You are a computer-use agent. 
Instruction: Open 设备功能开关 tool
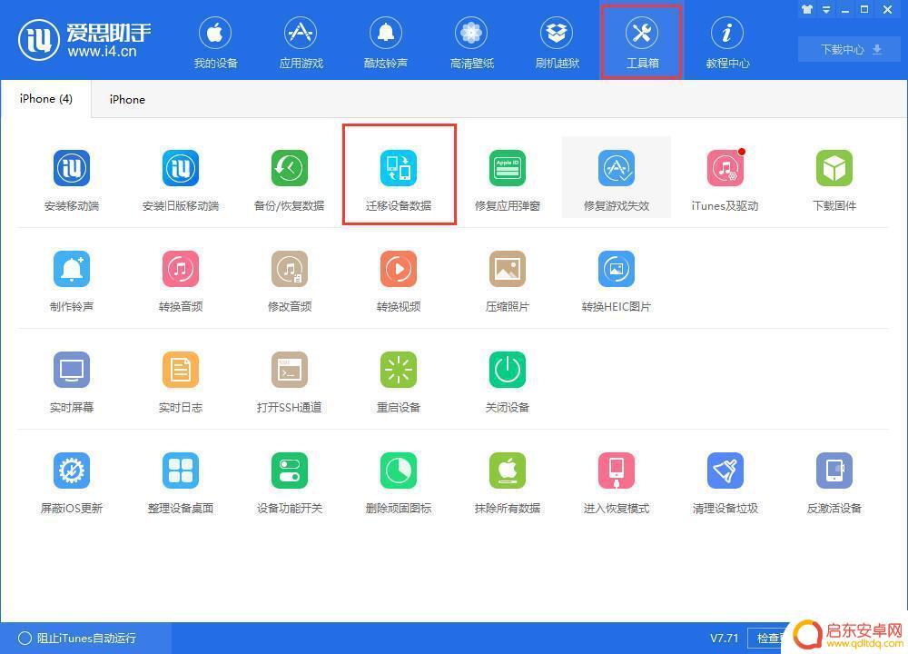(x=289, y=482)
